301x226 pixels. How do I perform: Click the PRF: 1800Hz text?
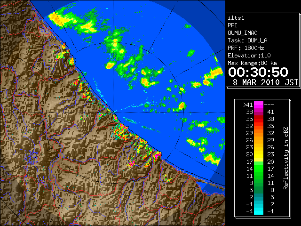point(246,48)
